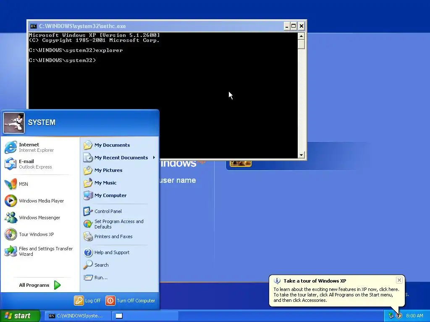Click the Search magnifier icon

pos(88,265)
